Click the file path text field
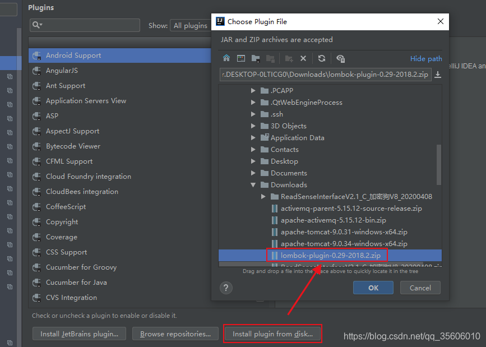The height and width of the screenshot is (347, 486). pos(326,75)
